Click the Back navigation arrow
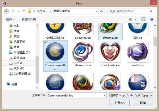Image resolution: width=159 pixels, height=111 pixels. [6, 11]
